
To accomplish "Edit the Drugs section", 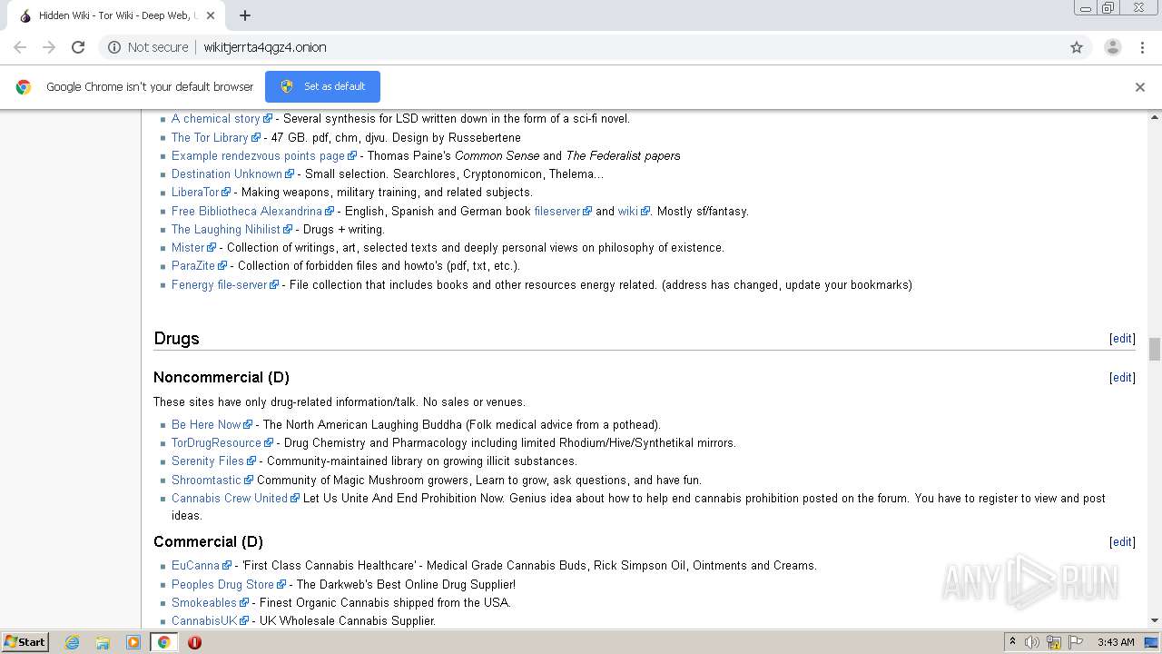I will [1122, 338].
